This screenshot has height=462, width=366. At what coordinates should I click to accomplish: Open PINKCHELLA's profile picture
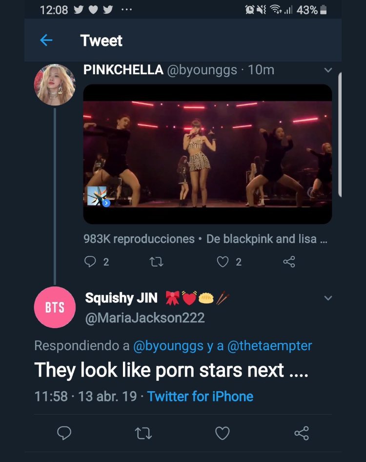pyautogui.click(x=55, y=85)
